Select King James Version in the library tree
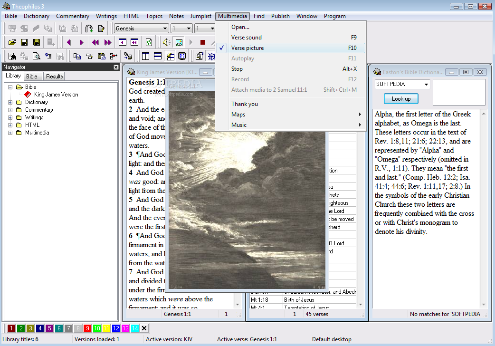The width and height of the screenshot is (495, 346). [x=56, y=95]
